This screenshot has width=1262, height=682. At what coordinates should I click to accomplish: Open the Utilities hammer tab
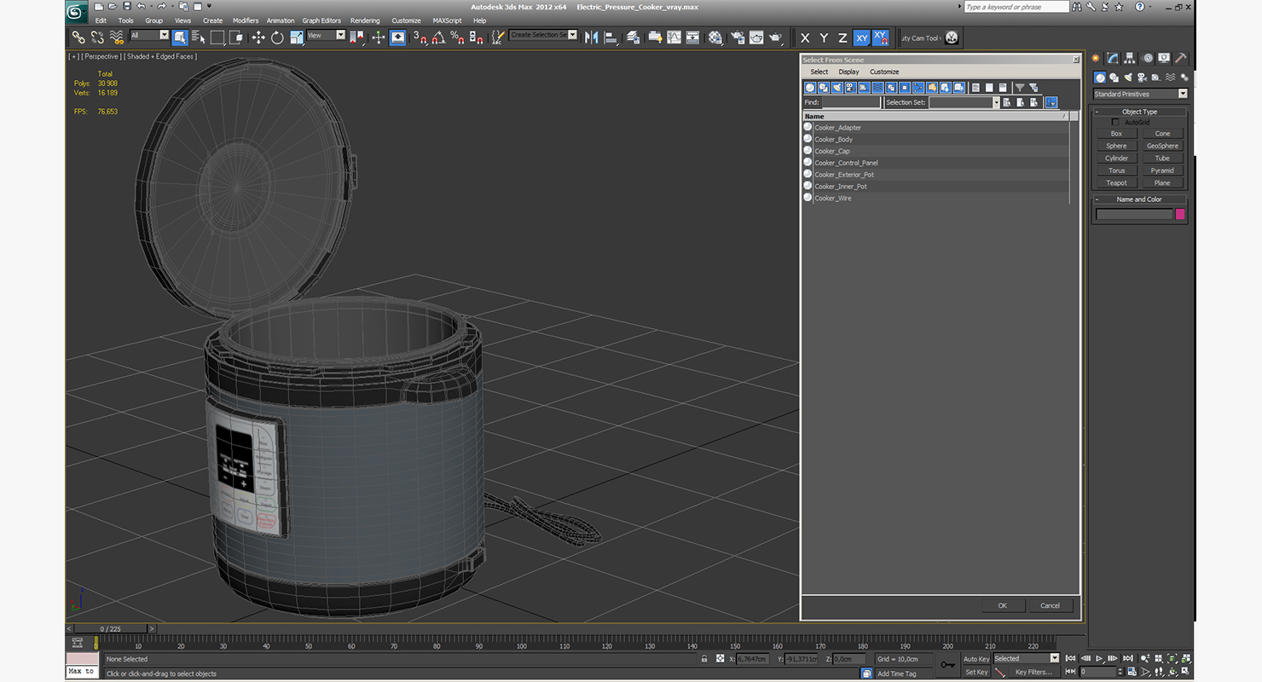pyautogui.click(x=1181, y=58)
